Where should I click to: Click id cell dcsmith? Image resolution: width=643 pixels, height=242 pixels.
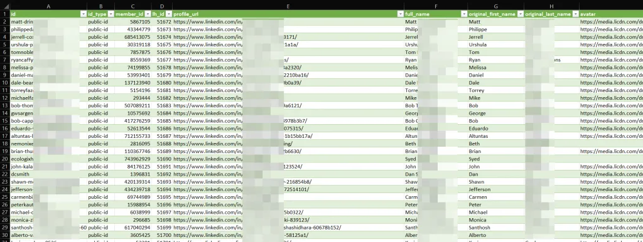click(48, 174)
